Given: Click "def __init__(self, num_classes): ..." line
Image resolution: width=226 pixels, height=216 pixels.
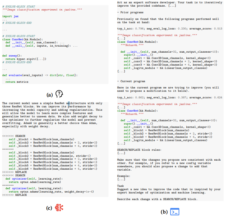Looking at the screenshot, I should point(35,42).
